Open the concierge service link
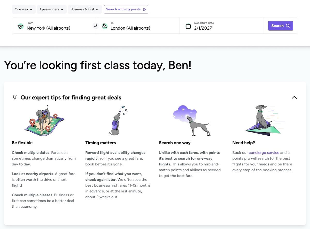 coord(264,153)
